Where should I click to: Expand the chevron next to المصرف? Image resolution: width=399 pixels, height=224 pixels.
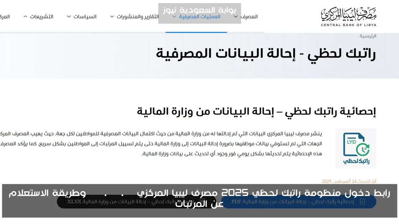(236, 16)
